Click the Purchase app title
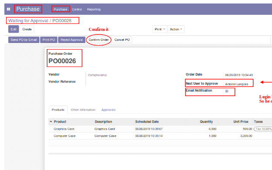Screen dimensions: 272x170 click(x=28, y=9)
